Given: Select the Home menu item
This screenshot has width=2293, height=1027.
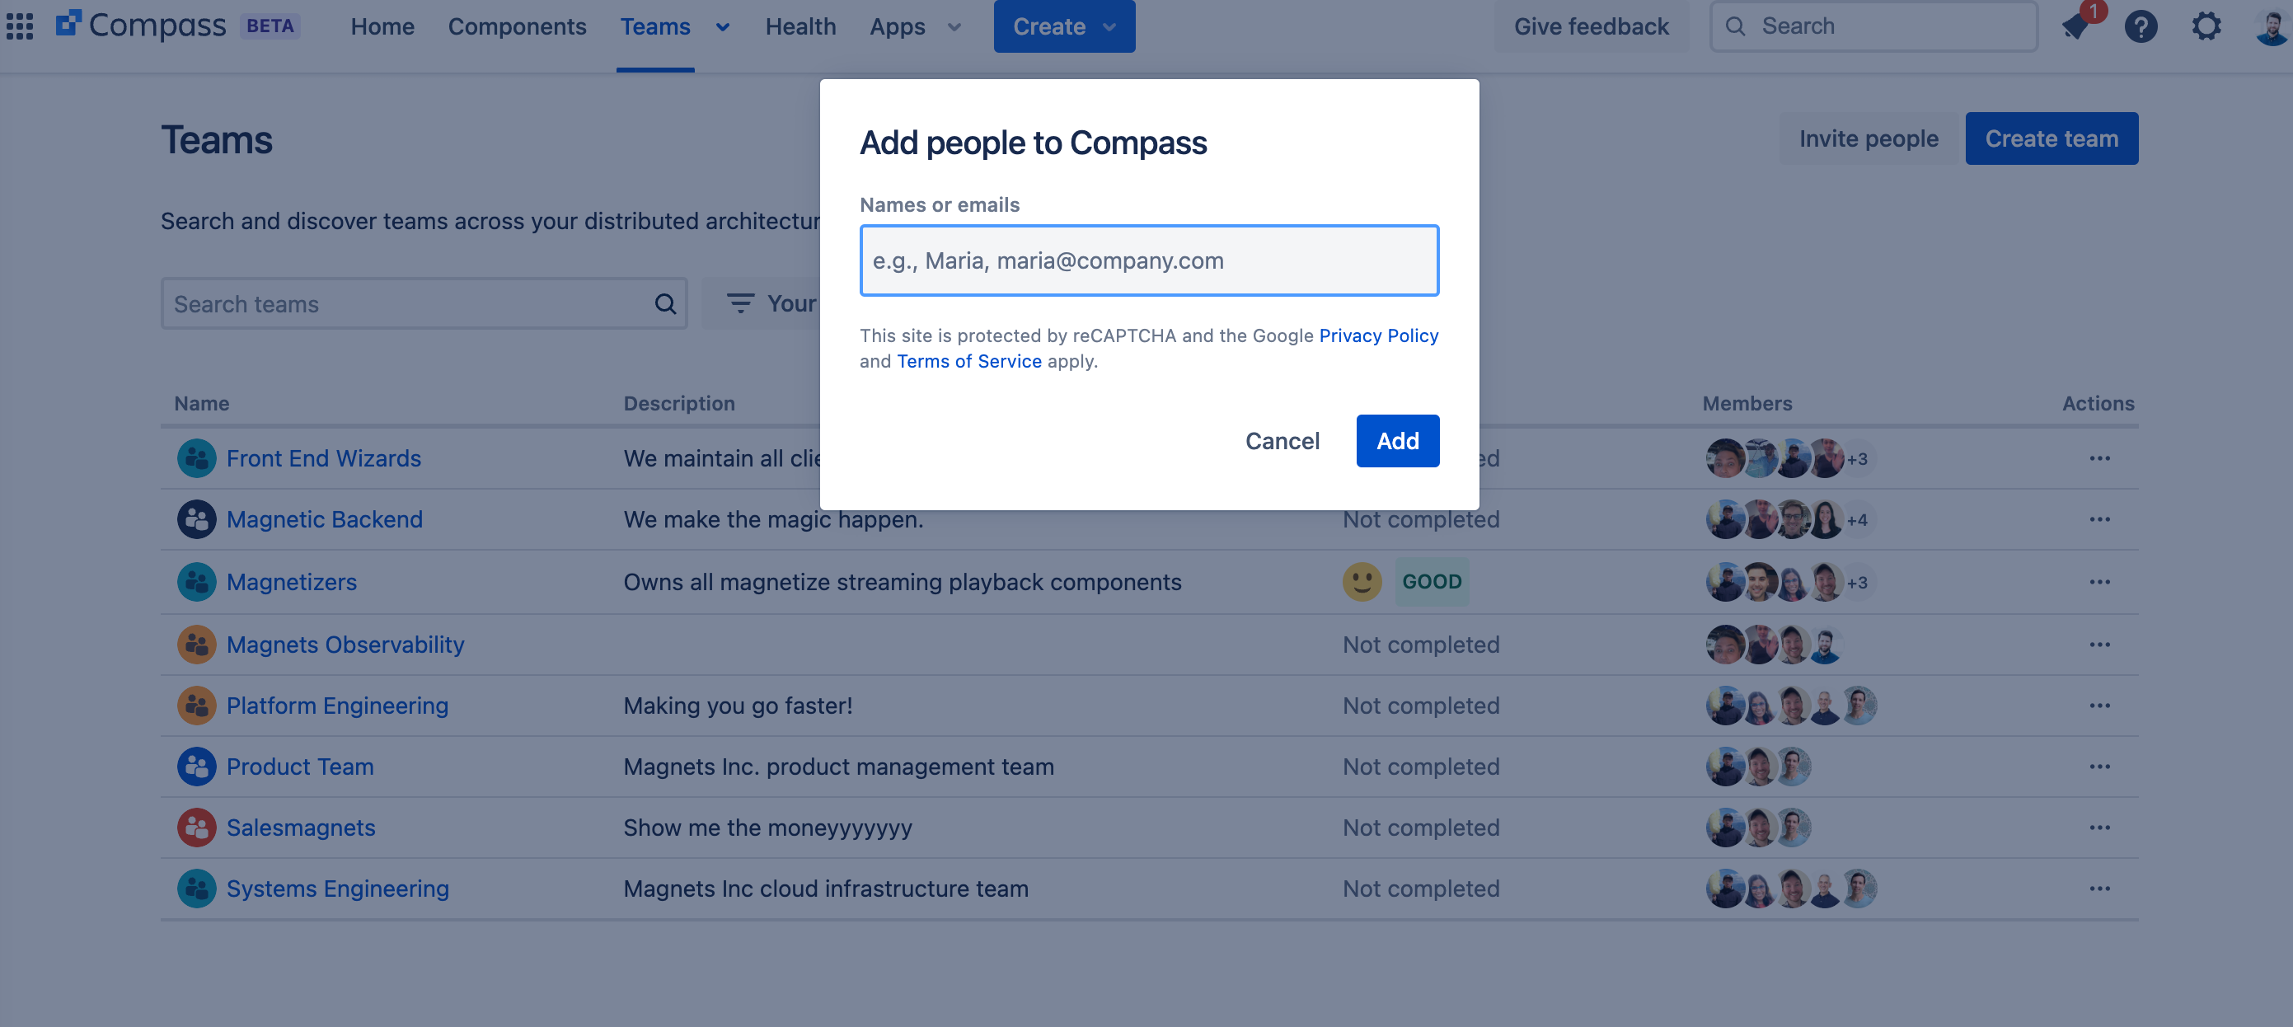Looking at the screenshot, I should click(x=382, y=26).
